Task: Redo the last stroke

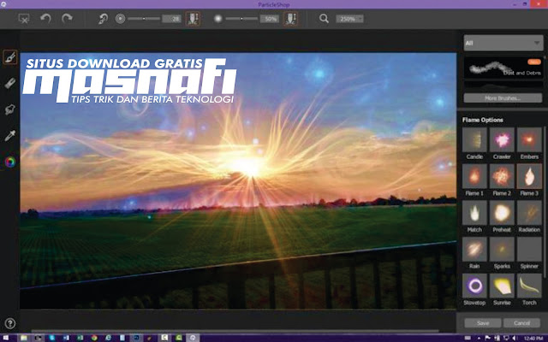Action: click(x=67, y=18)
